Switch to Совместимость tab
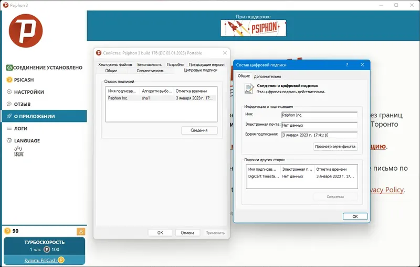This screenshot has width=420, height=267. click(x=150, y=71)
